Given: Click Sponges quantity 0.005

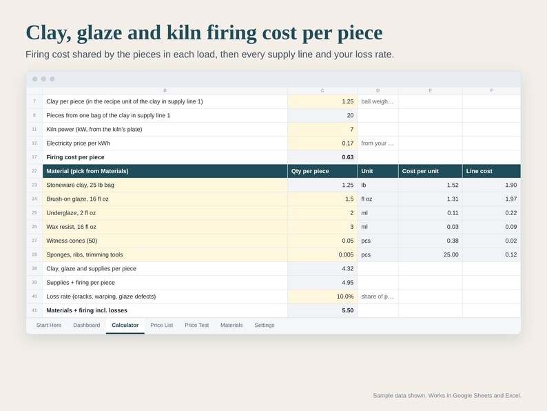Looking at the screenshot, I should pyautogui.click(x=322, y=255).
